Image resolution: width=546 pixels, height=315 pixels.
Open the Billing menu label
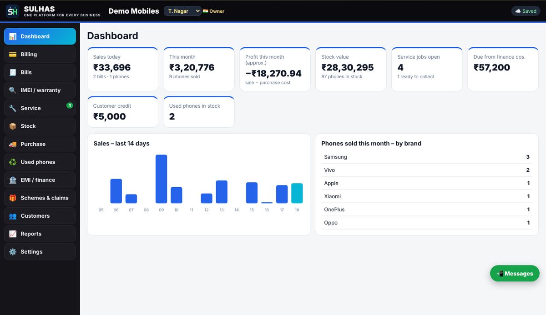pyautogui.click(x=29, y=55)
